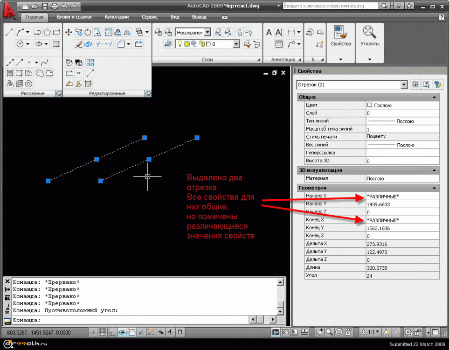Click the Plot printer icon
Screen dimensions: 449x350
55,6
